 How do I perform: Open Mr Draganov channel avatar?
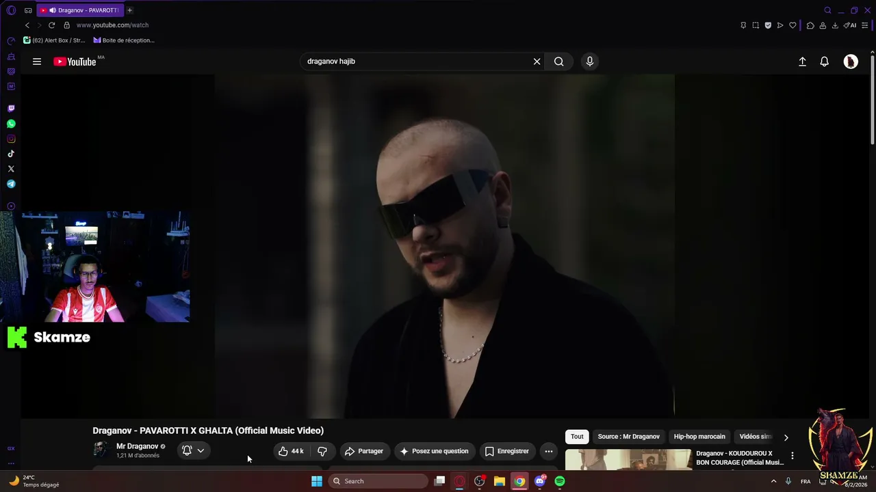(101, 450)
